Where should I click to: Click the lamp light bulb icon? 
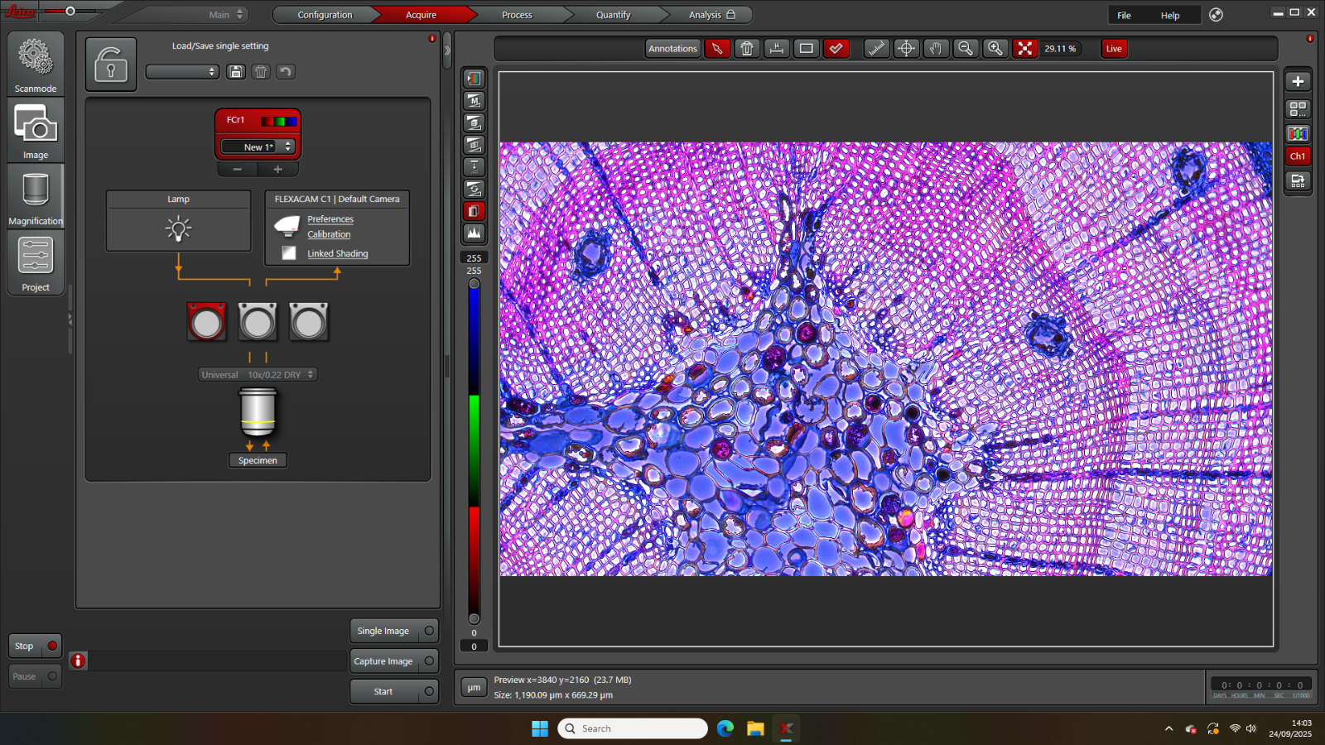pos(178,228)
